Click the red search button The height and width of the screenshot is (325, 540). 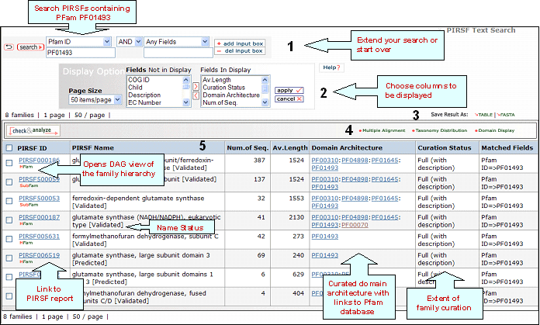point(28,47)
